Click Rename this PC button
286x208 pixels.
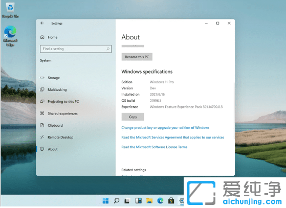137,57
